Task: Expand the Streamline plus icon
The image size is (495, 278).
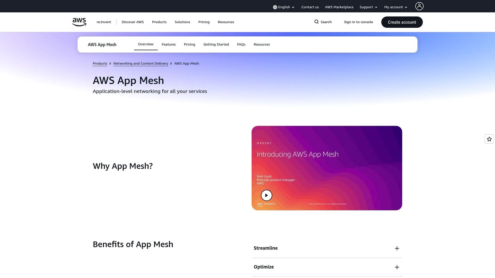Action: point(397,249)
